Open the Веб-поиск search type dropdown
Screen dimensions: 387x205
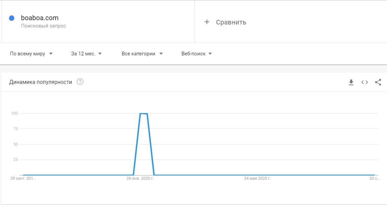197,54
